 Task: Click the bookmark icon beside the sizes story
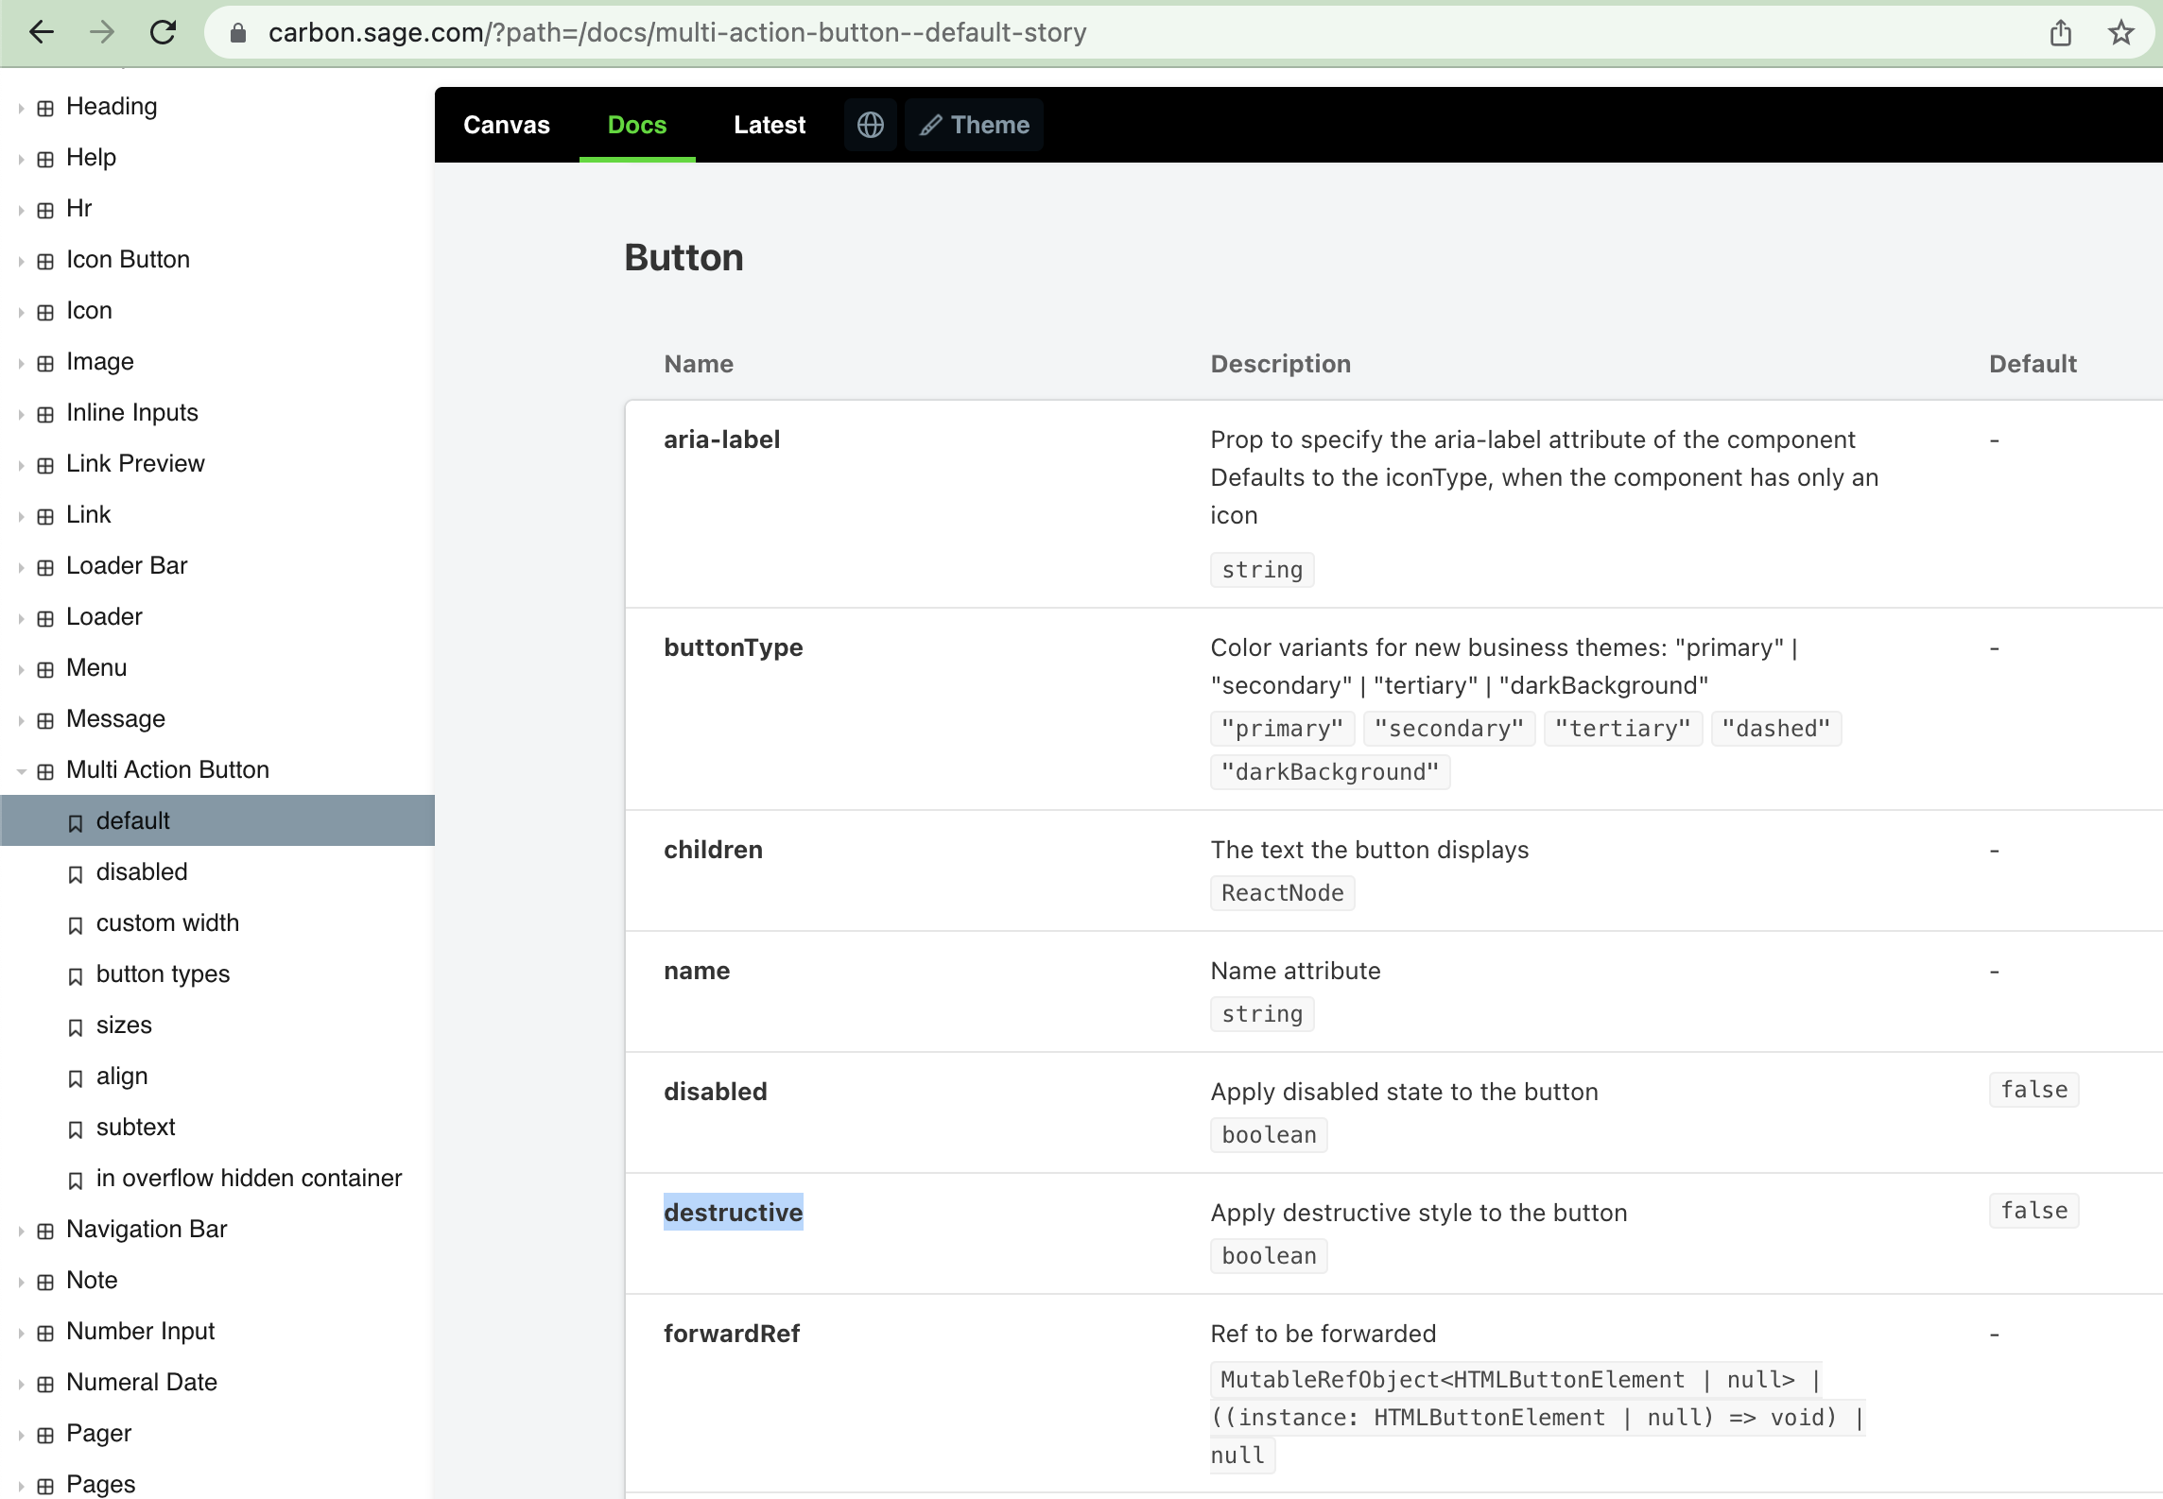76,1025
